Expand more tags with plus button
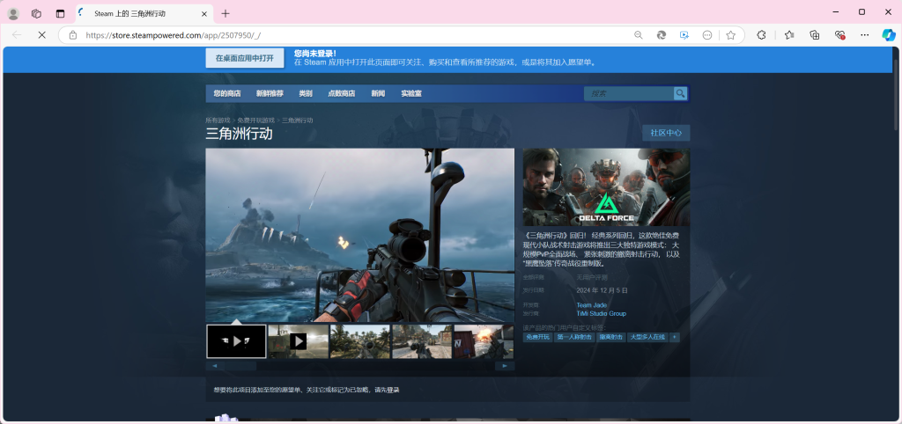The height and width of the screenshot is (424, 902). tap(674, 337)
